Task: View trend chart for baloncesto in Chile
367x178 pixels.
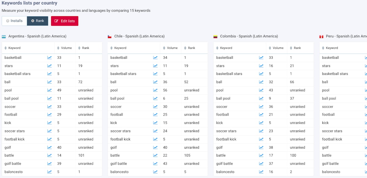Action: (x=155, y=172)
